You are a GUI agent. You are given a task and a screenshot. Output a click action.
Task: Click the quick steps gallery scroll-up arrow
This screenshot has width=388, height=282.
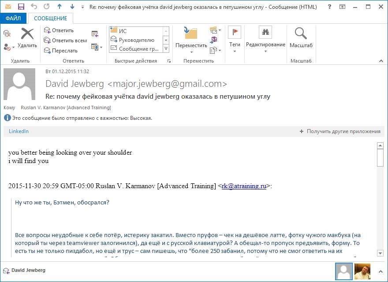pyautogui.click(x=166, y=31)
